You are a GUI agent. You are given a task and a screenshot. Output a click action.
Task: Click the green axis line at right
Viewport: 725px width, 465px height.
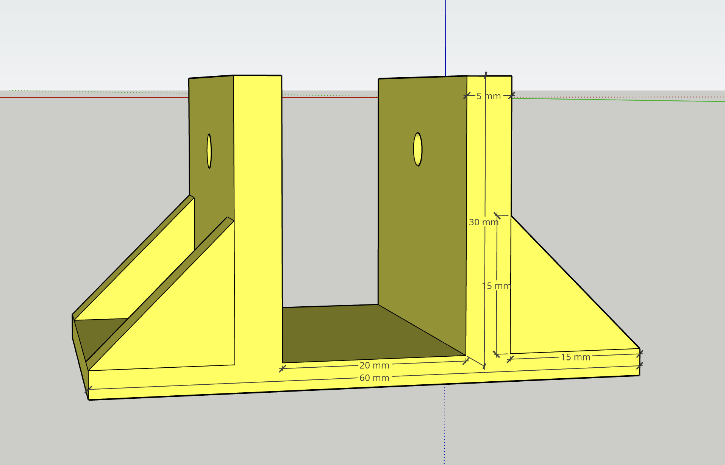(618, 100)
